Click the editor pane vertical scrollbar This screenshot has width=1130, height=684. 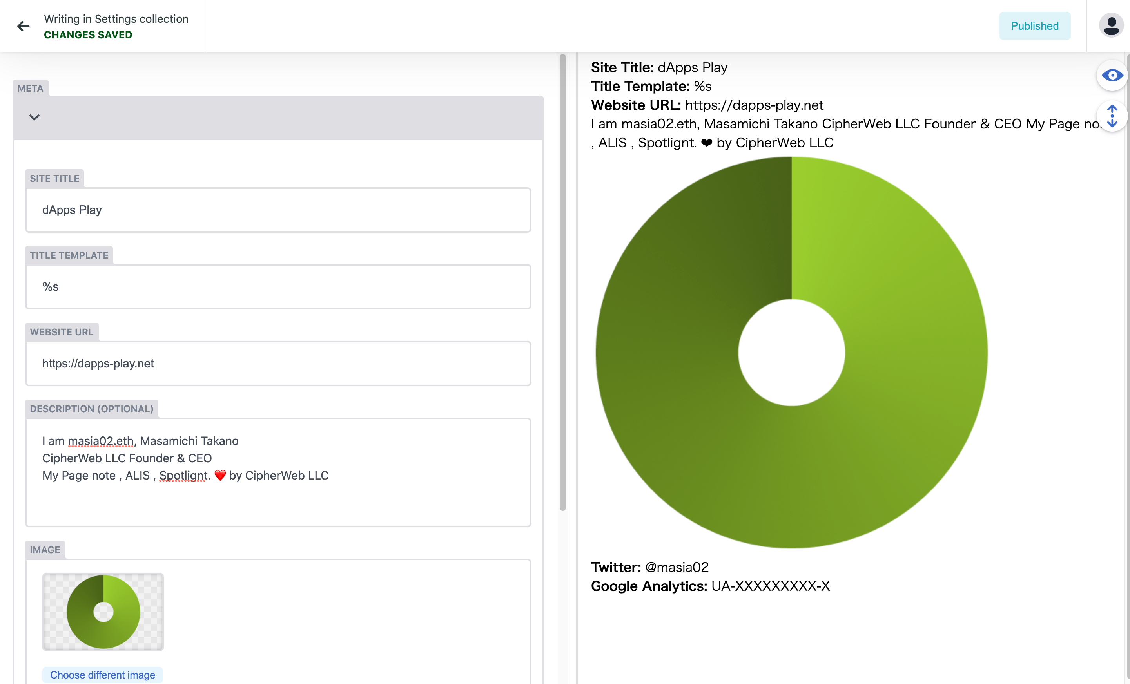563,282
